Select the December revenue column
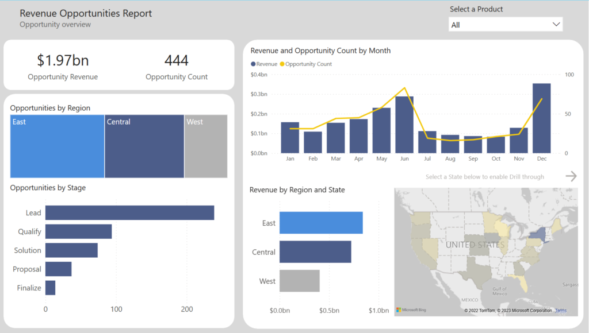Viewport: 589px width, 333px height. tap(542, 118)
